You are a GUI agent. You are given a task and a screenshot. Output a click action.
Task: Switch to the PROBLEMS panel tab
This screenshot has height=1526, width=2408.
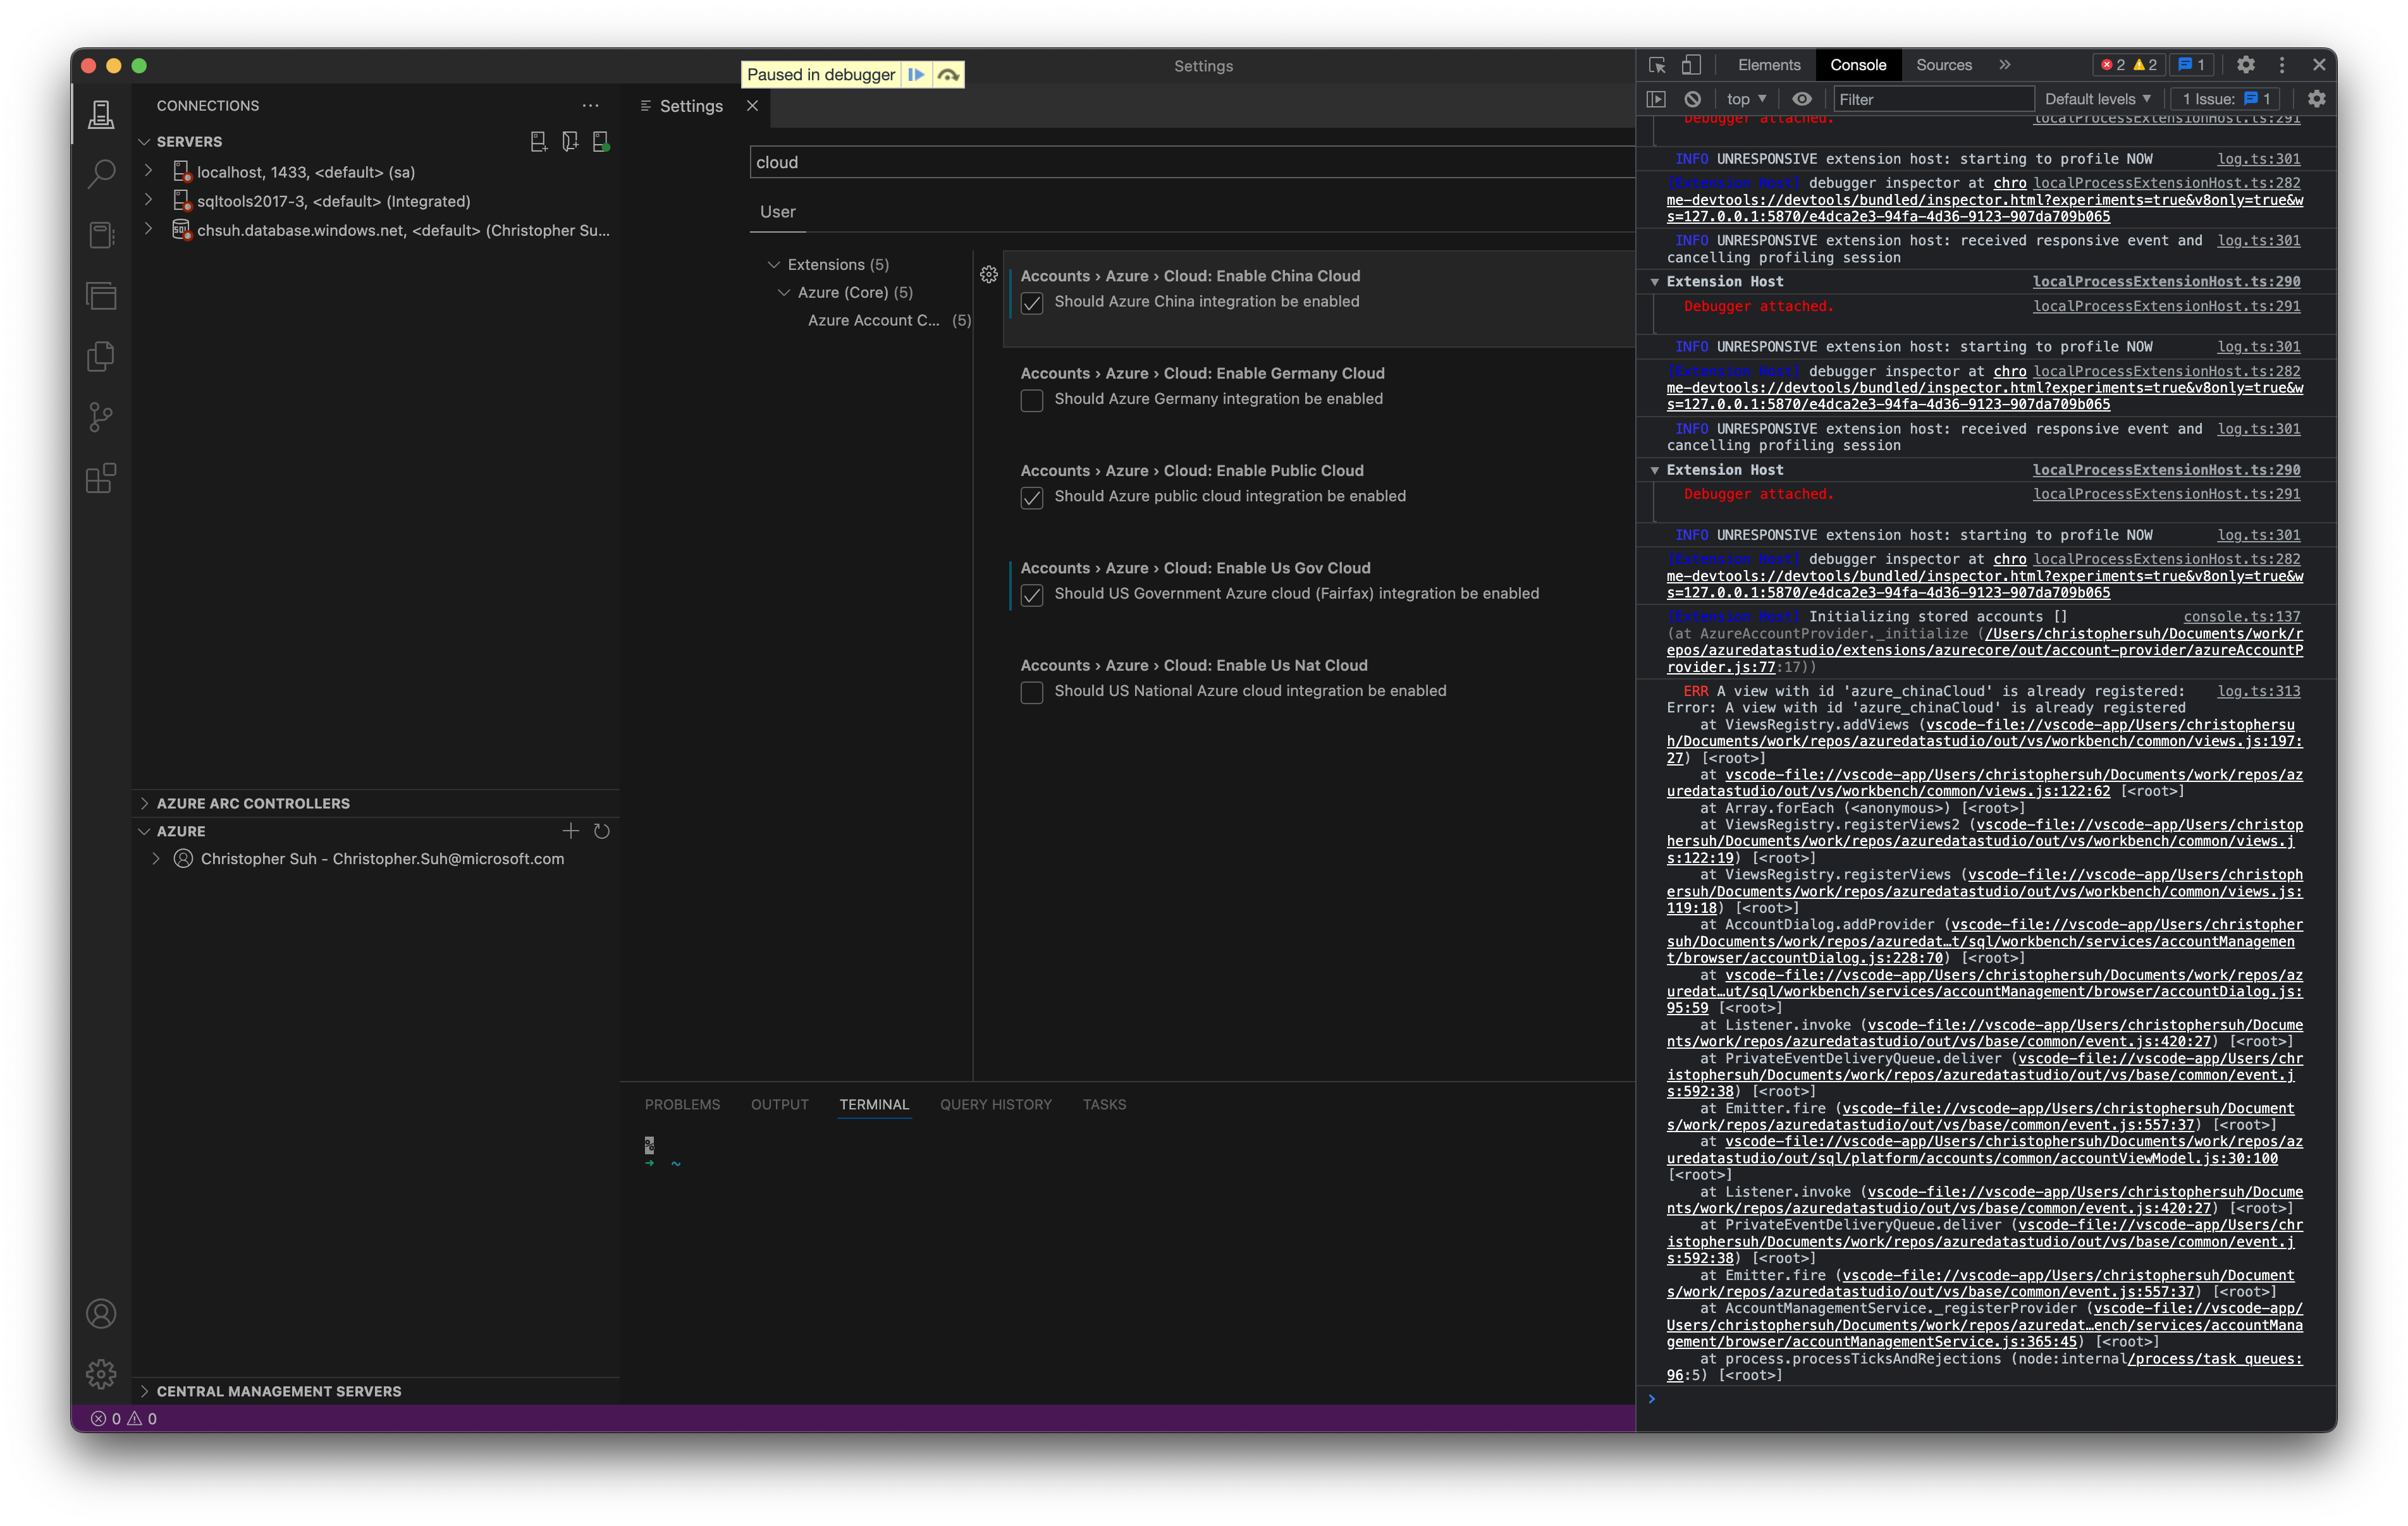click(x=682, y=1104)
